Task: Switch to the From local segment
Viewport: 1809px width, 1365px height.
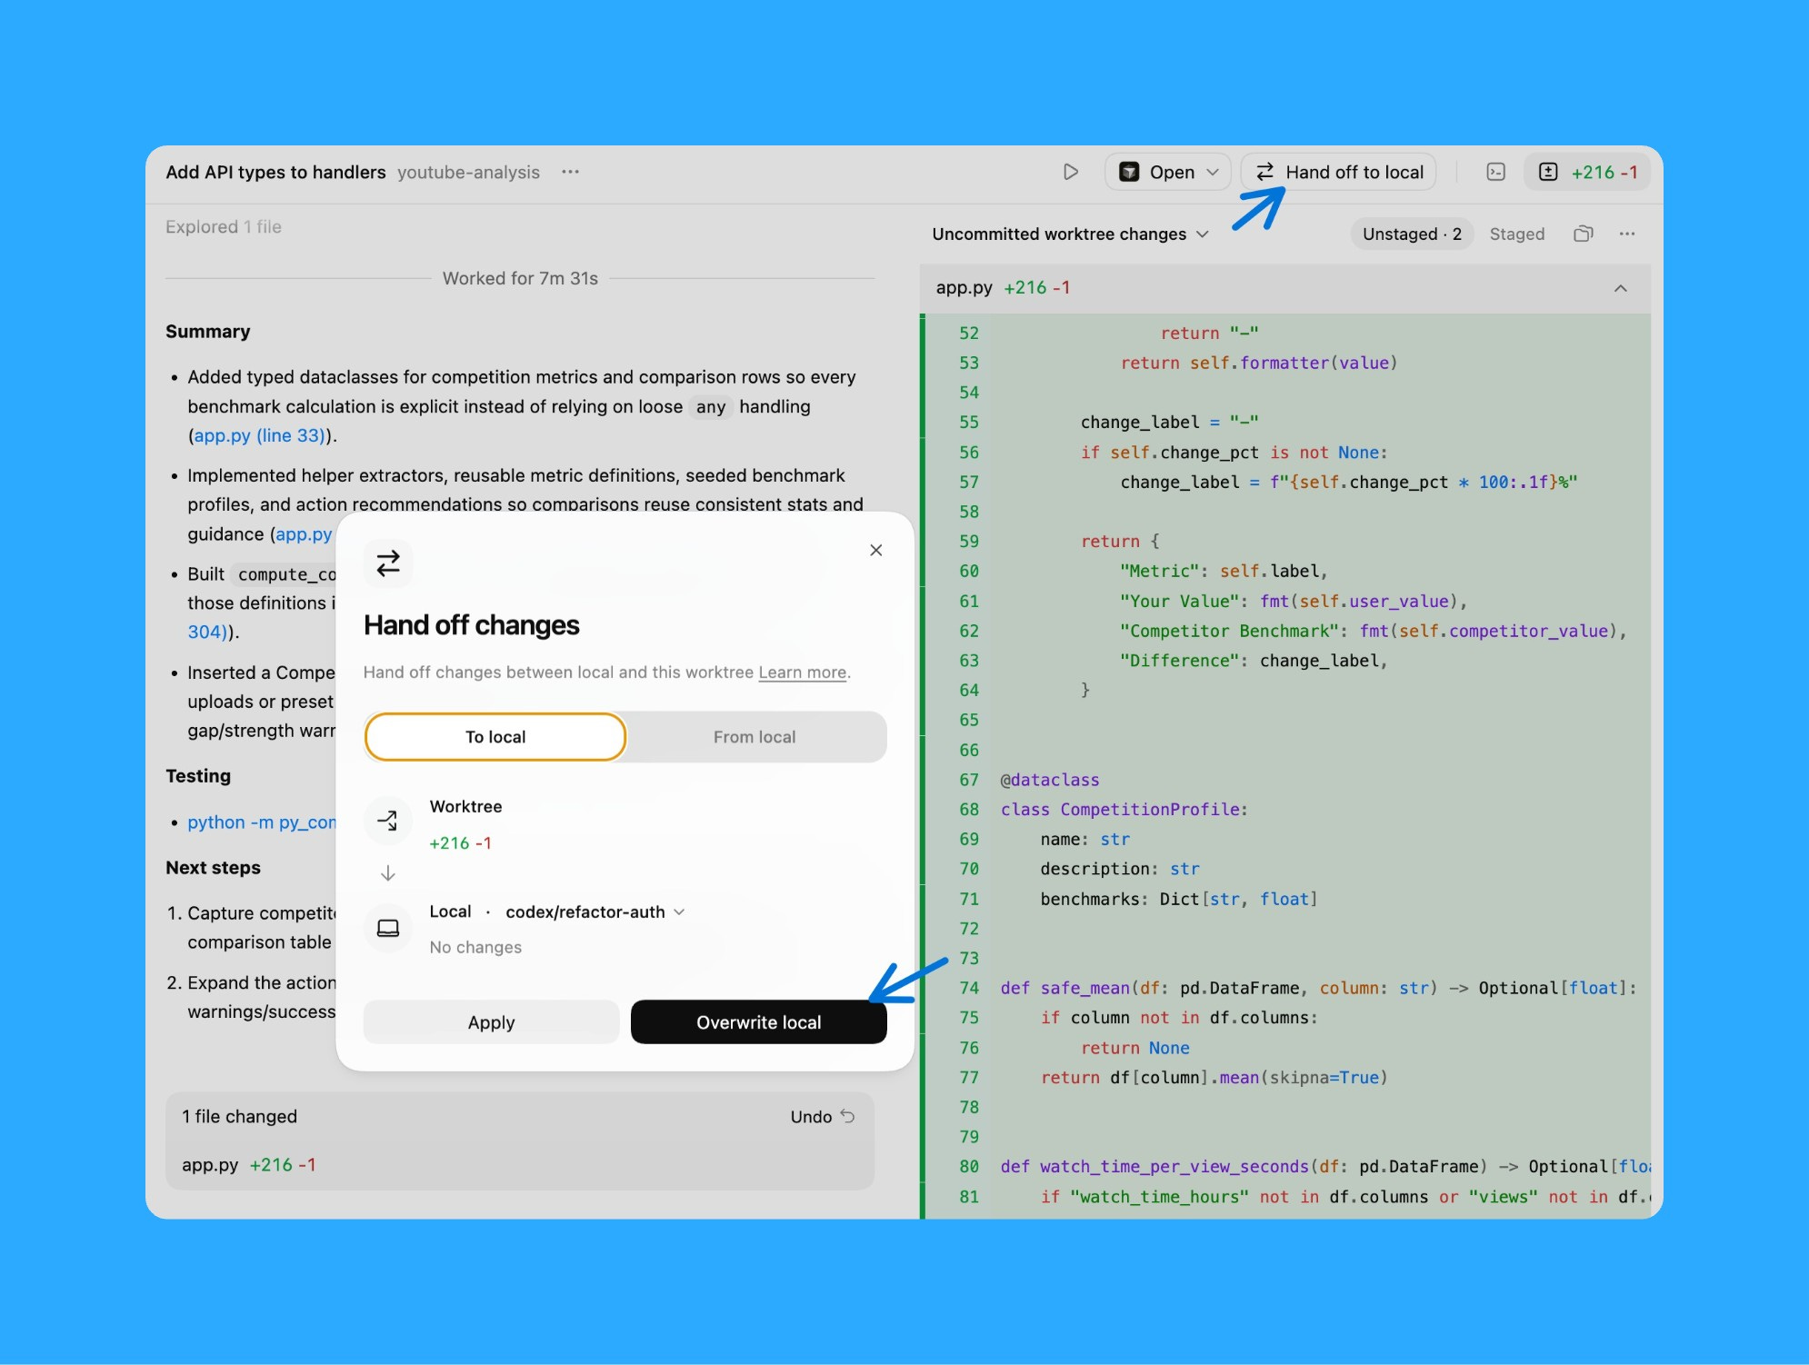Action: (x=754, y=737)
